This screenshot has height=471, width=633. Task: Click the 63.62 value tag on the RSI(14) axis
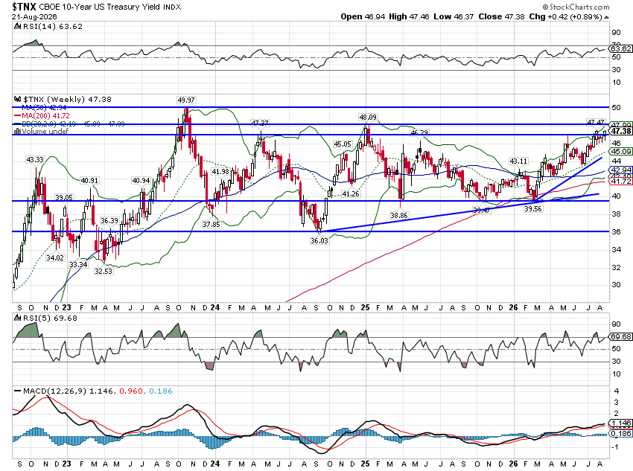pos(620,49)
